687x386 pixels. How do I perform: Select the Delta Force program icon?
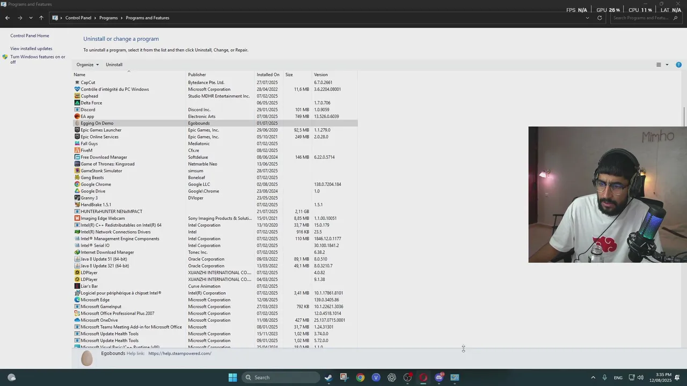77,103
